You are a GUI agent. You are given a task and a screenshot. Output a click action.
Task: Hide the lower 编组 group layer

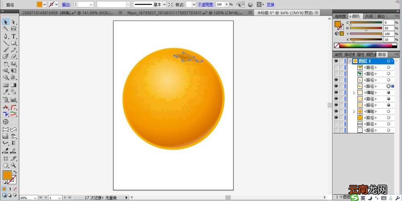[336, 111]
